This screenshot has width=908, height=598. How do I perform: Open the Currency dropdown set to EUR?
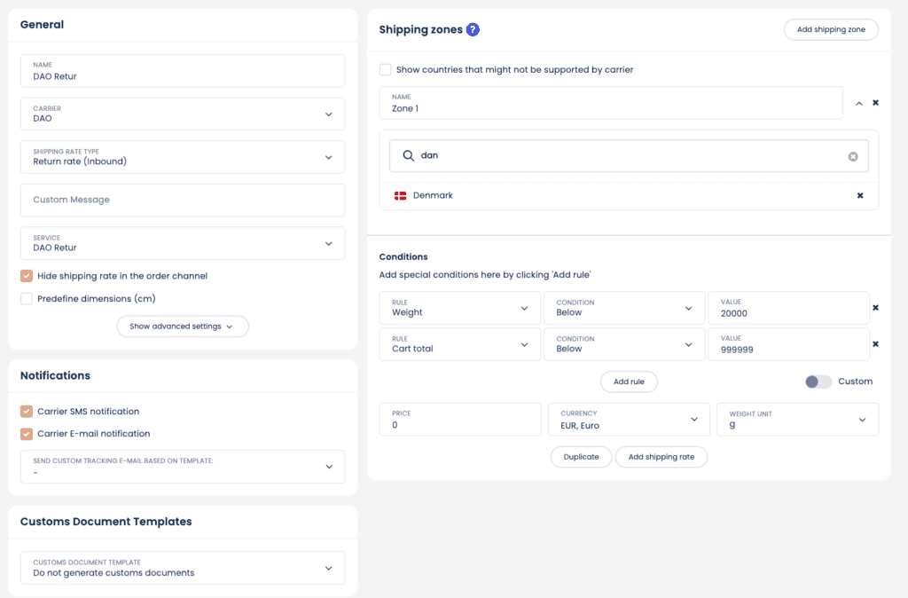pyautogui.click(x=629, y=420)
